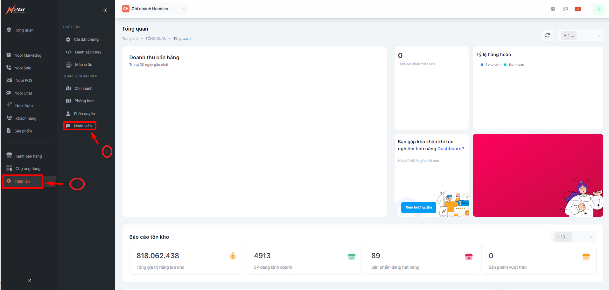
Task: Toggle the Tổng đơn legend item
Action: [x=490, y=65]
